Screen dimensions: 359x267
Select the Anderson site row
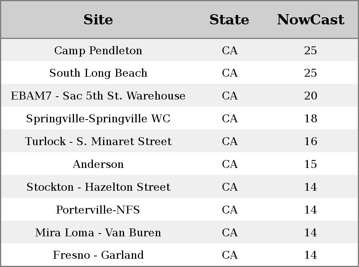[179, 164]
